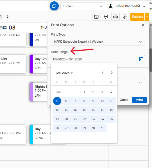The width and height of the screenshot is (152, 168).
Task: Click the message comments toolbar icon
Action: [x=106, y=17]
